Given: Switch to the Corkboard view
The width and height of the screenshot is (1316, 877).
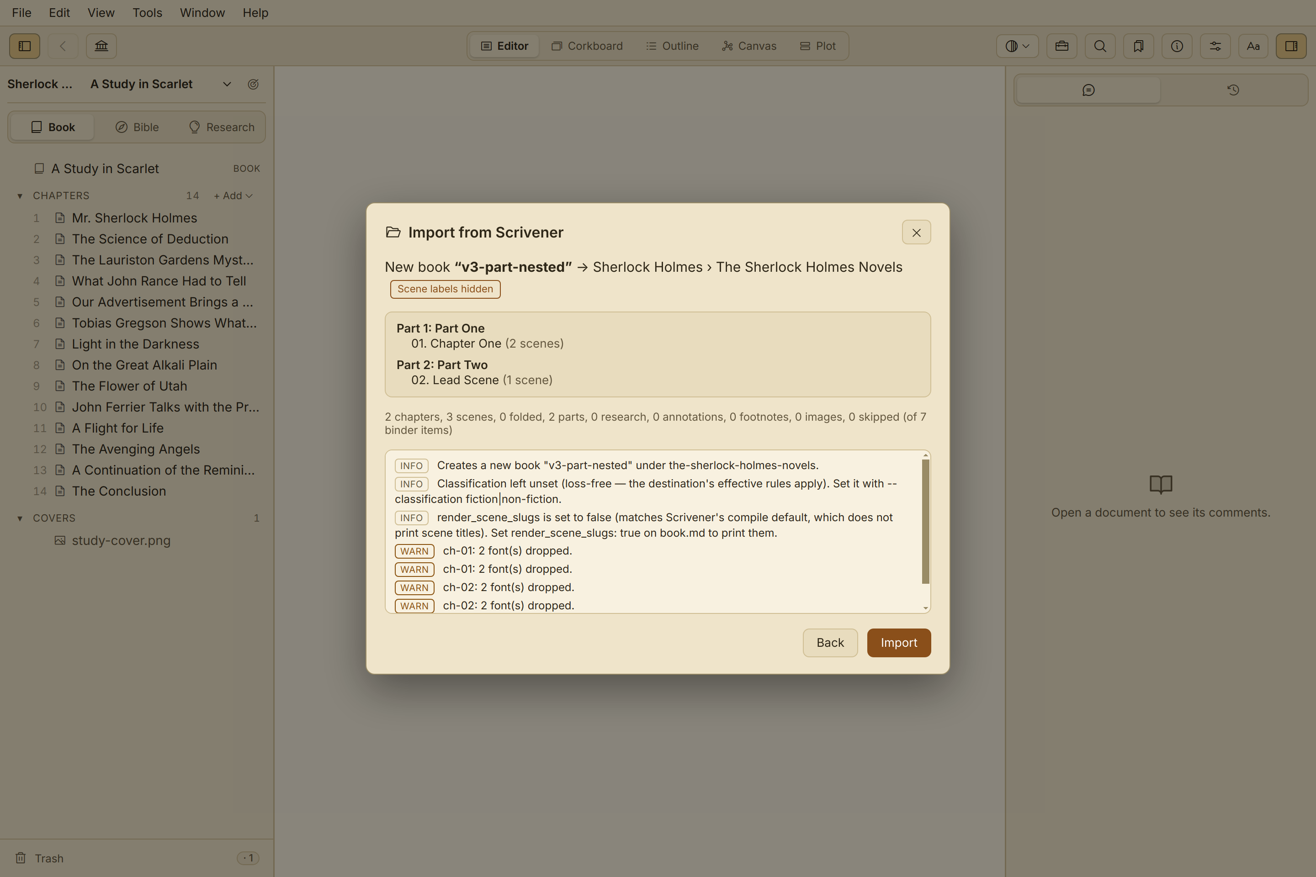Looking at the screenshot, I should pos(587,46).
